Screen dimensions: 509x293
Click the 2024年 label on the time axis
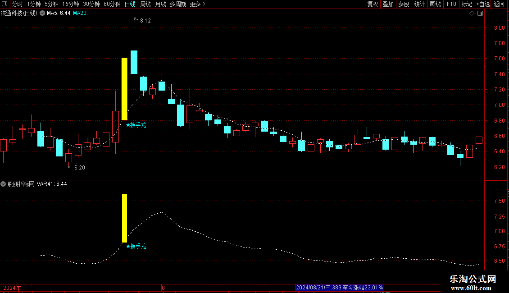[x=12, y=288]
